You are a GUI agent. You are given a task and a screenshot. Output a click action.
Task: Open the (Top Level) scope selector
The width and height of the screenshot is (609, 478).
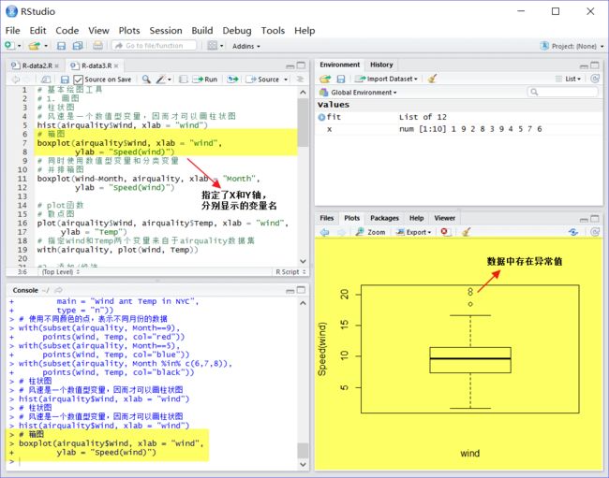61,272
